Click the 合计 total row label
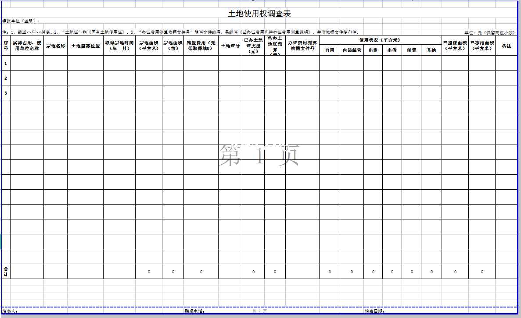Screen dimensions: 521x318 (x=6, y=271)
